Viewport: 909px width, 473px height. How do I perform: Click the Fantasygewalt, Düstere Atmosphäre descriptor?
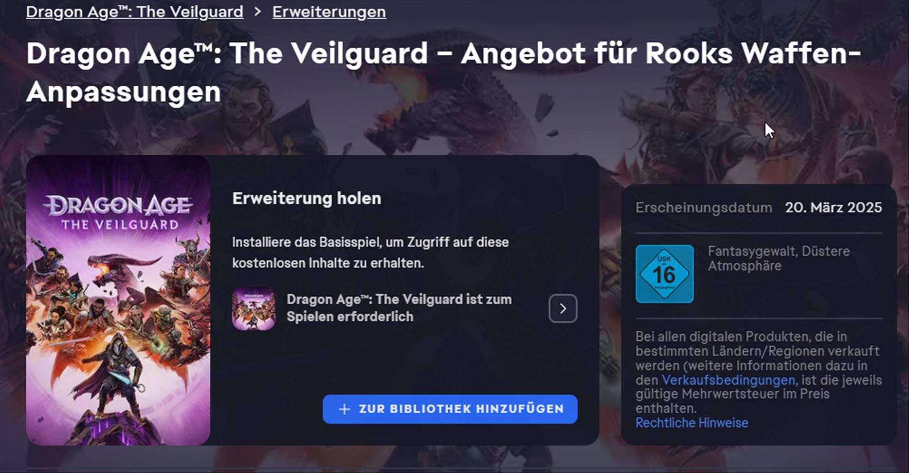[x=778, y=258]
